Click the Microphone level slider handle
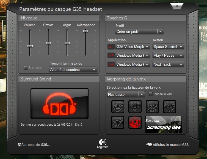207x159 pixels. 86,31
